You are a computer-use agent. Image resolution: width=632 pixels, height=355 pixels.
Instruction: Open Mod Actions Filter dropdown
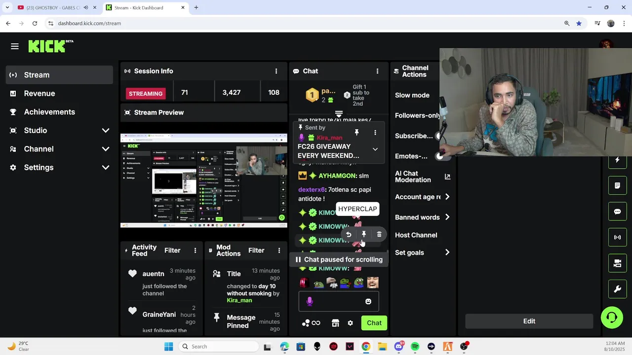[x=256, y=250]
